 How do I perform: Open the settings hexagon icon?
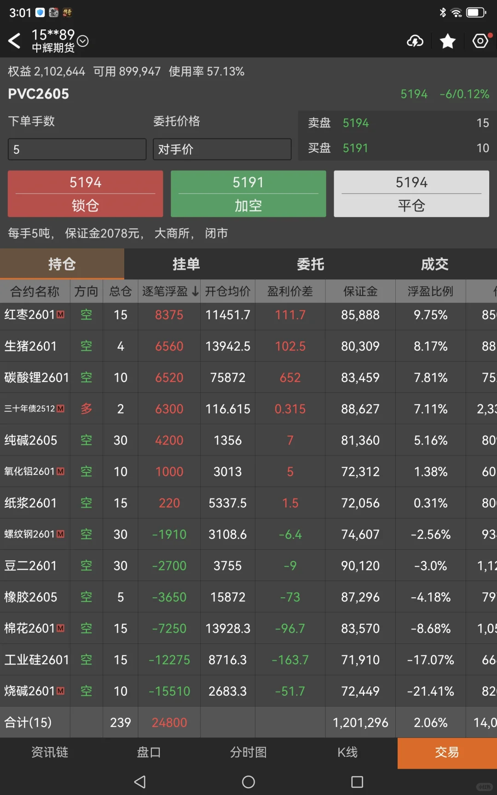481,41
